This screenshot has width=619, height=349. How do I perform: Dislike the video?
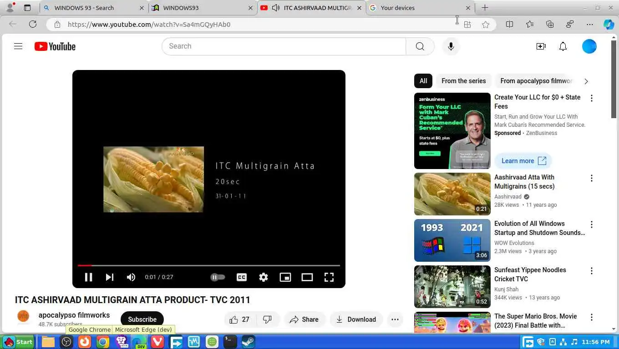[x=268, y=319]
